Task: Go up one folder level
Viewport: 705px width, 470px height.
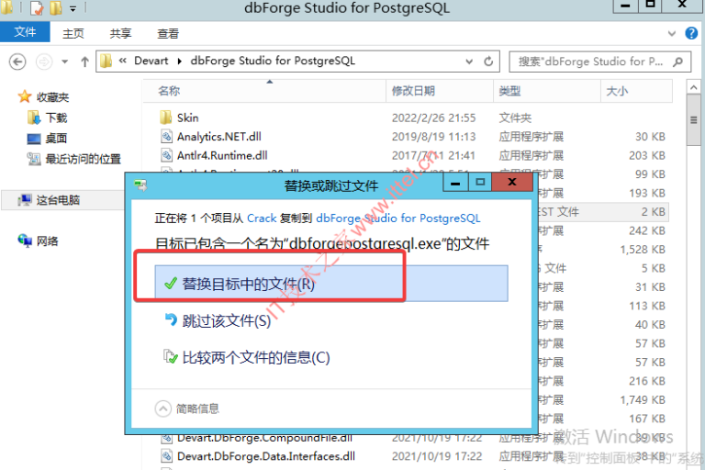Action: pyautogui.click(x=84, y=62)
